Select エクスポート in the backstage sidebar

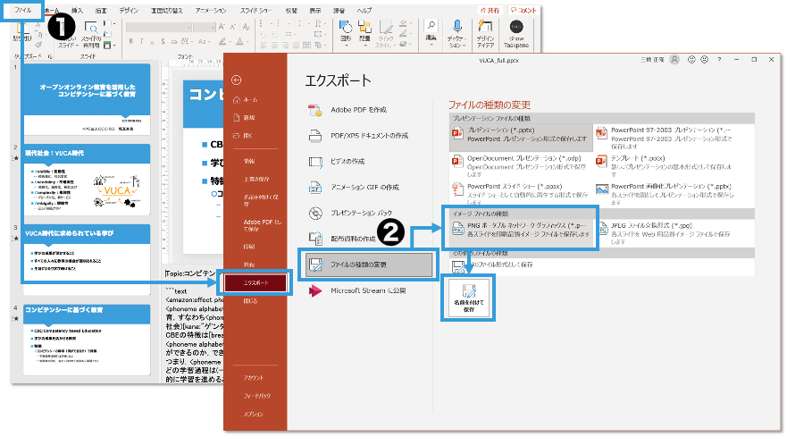point(255,283)
